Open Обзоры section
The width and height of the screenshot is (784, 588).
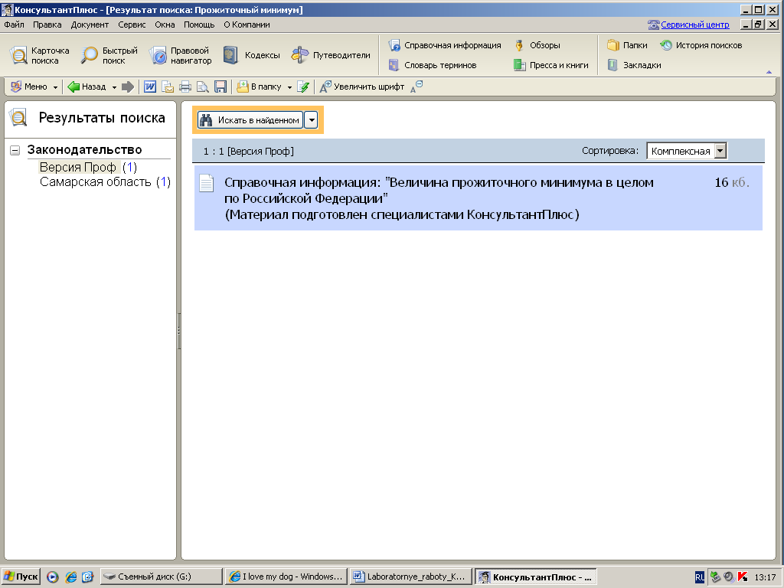[x=537, y=45]
